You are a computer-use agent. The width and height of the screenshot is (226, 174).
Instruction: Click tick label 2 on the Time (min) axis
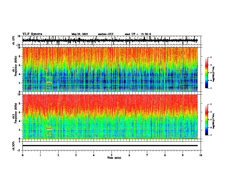pyautogui.click(x=58, y=155)
